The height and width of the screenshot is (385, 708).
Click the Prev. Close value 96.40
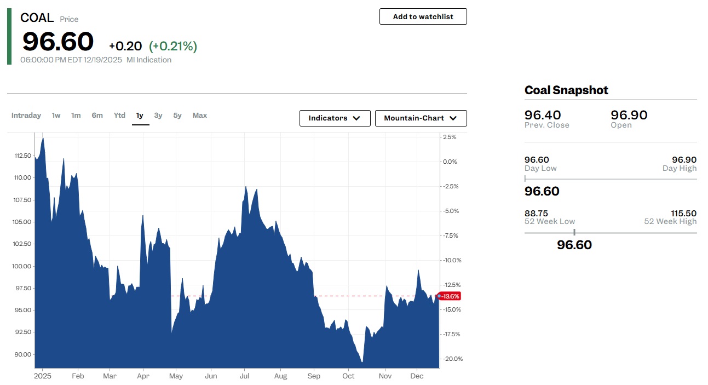(542, 115)
